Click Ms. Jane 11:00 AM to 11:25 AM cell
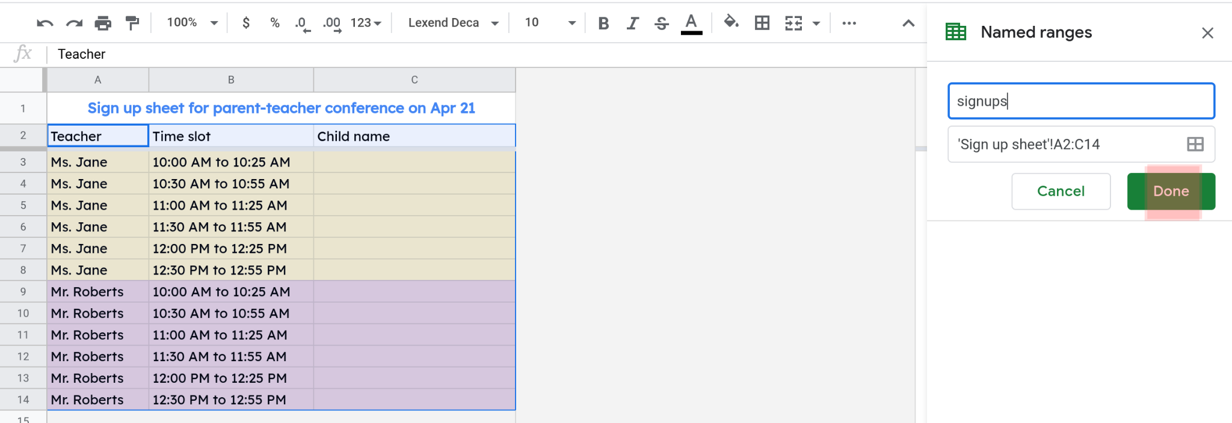The height and width of the screenshot is (423, 1232). pos(231,205)
